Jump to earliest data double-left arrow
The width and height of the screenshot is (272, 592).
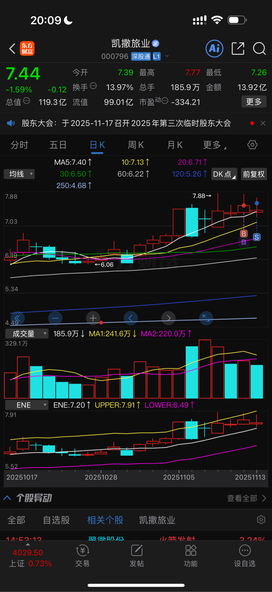[17, 318]
